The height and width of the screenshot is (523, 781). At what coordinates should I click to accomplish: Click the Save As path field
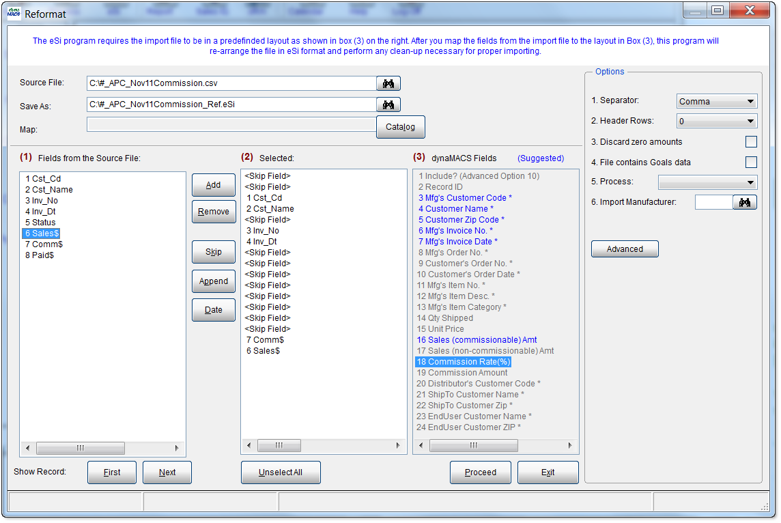(x=231, y=104)
